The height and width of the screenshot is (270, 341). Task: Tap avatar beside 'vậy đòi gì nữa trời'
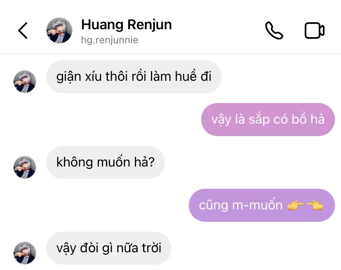pos(25,253)
